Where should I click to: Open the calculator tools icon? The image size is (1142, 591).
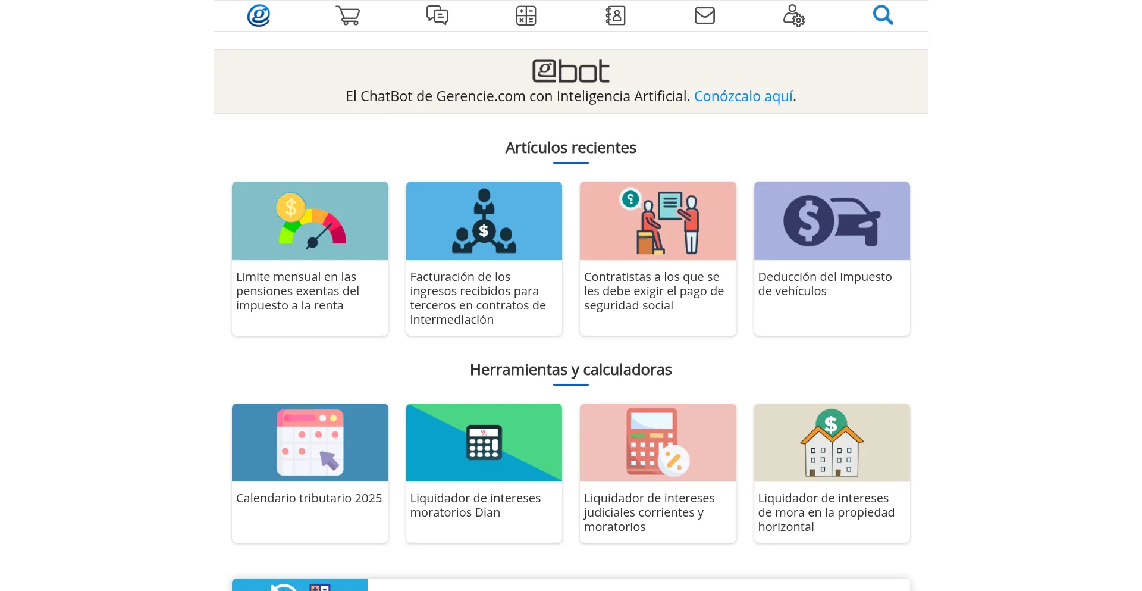(526, 15)
